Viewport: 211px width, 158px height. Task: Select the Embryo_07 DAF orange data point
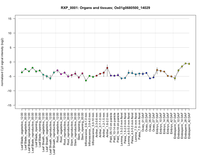click(157, 70)
